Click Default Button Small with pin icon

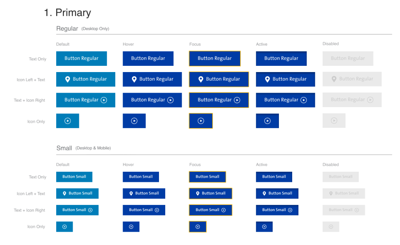click(x=77, y=193)
